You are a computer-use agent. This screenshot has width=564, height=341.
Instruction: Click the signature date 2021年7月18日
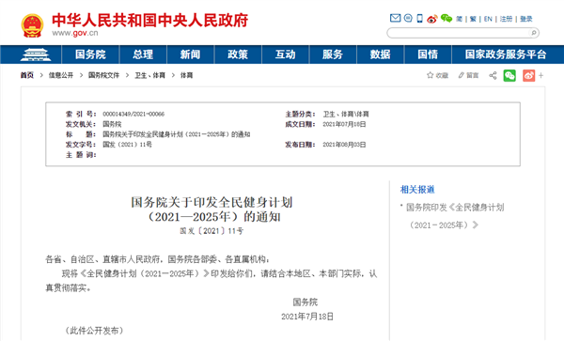[307, 317]
